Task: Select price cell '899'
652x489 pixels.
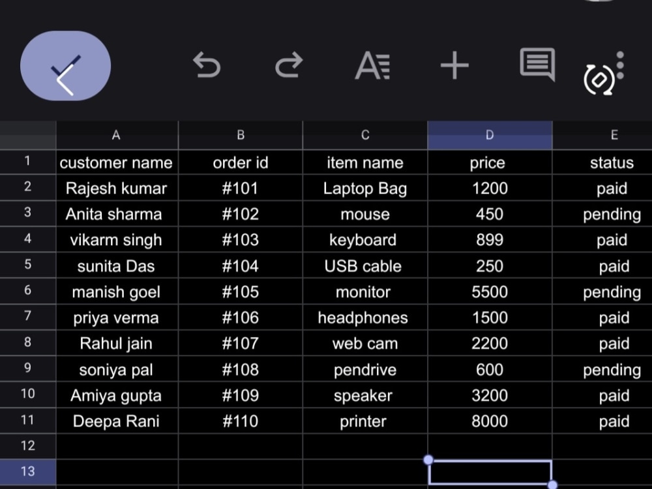Action: 490,240
